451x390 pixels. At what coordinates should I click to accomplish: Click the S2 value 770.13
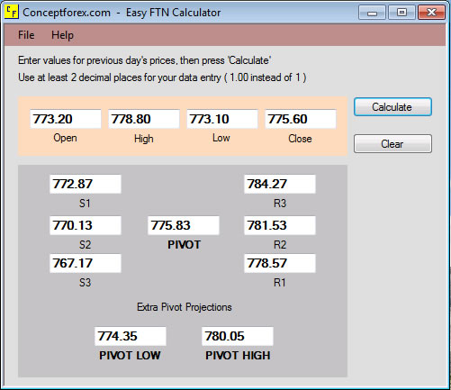86,225
